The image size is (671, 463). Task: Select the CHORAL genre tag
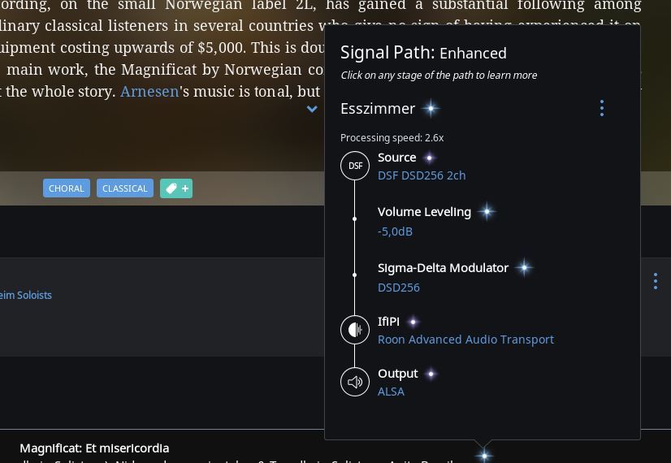click(x=67, y=188)
